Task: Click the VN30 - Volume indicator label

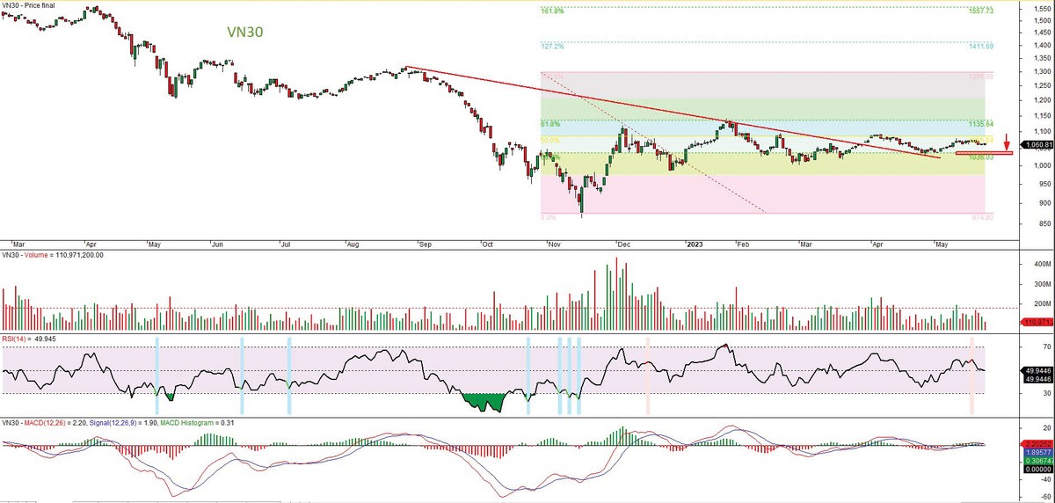Action: pyautogui.click(x=28, y=255)
